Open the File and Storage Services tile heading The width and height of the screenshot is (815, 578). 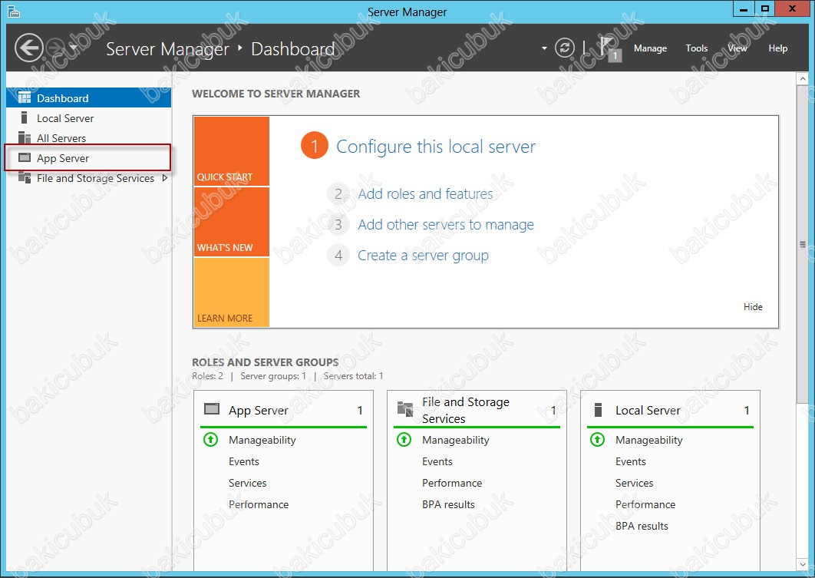tap(466, 410)
